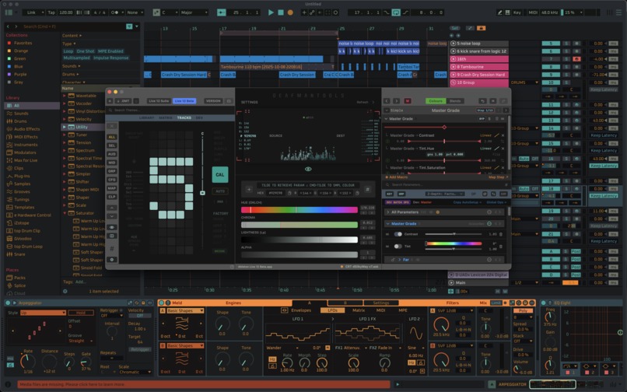This screenshot has height=392, width=627.
Task: Click the browser search field
Action: [x=72, y=26]
